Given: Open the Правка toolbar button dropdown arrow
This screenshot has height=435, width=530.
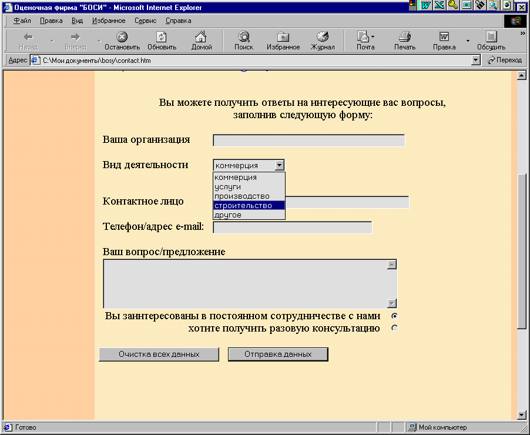Looking at the screenshot, I should (468, 41).
